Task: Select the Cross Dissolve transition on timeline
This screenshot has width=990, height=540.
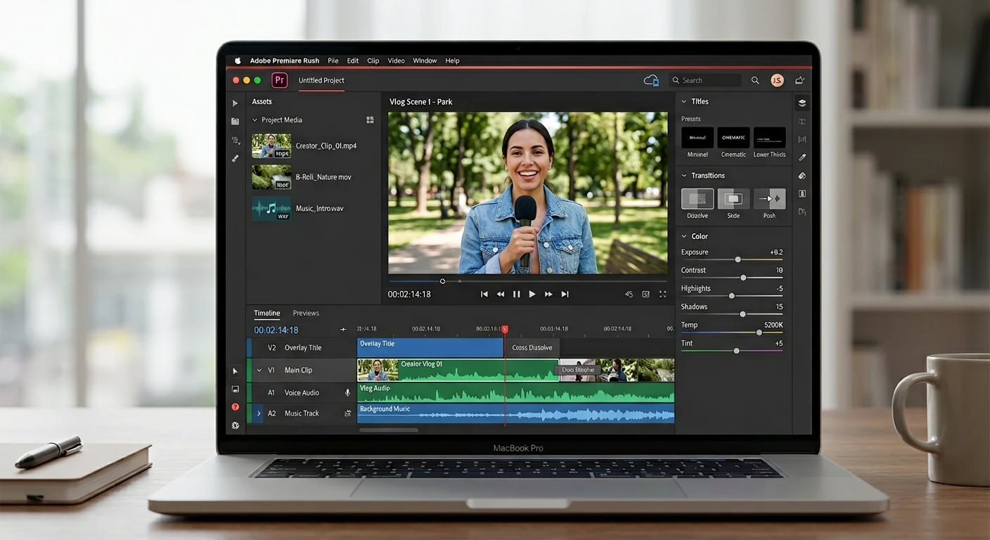Action: click(x=532, y=347)
